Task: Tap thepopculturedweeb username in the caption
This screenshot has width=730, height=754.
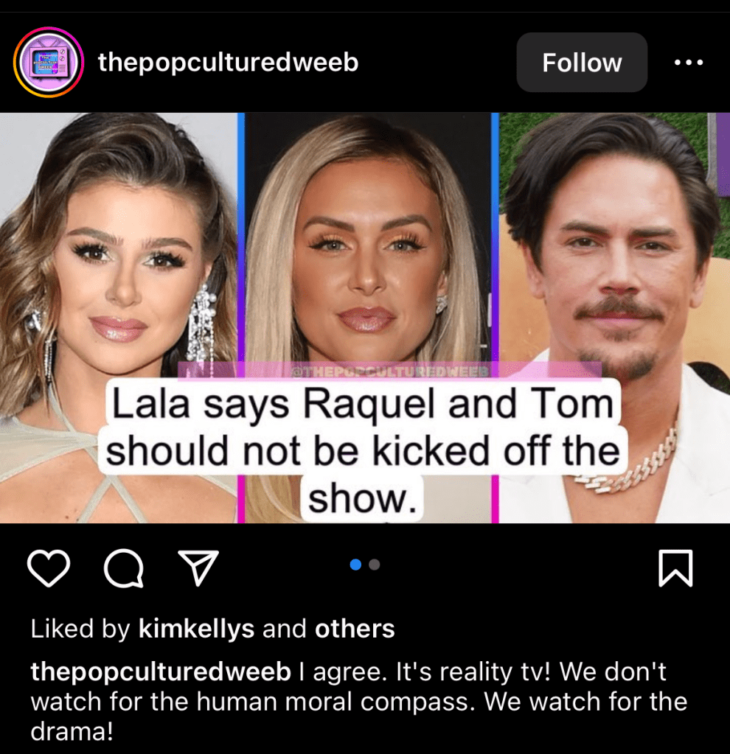Action: pos(161,671)
